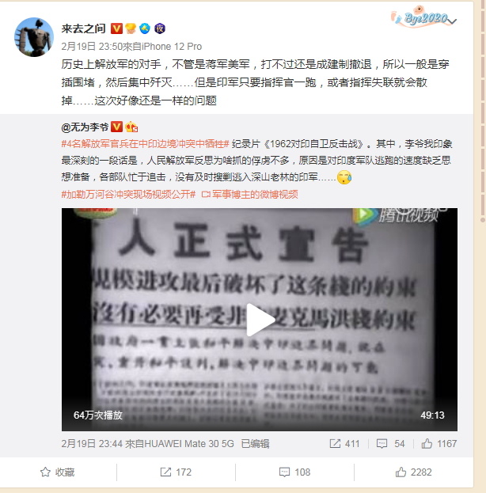This screenshot has width=486, height=493.
Task: Click the 来去之间 profile avatar
Action: click(34, 37)
